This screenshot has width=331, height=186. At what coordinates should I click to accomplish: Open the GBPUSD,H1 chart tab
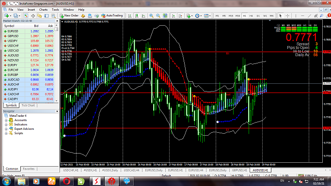click(239, 170)
